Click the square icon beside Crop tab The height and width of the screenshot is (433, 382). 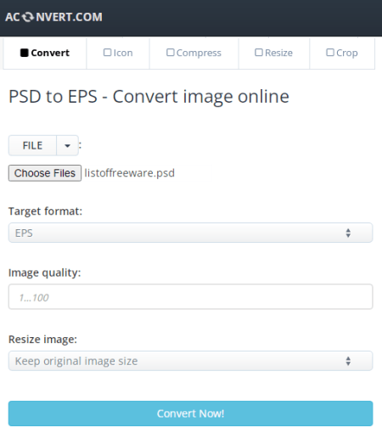330,53
